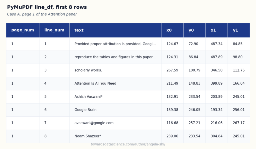Viewport: 256px width, 149px height.
Task: Select the x0 value 267.59
Action: pyautogui.click(x=172, y=70)
